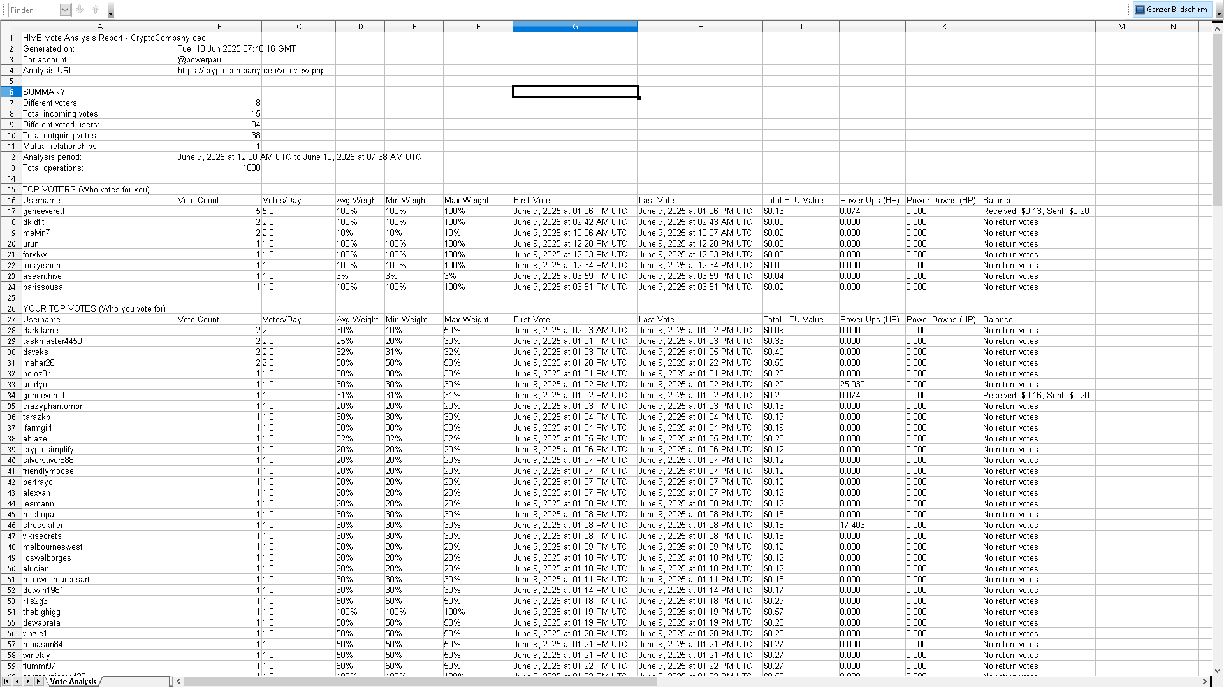Image resolution: width=1224 pixels, height=688 pixels.
Task: Click the vertical scrollbar thumb
Action: click(x=1218, y=120)
